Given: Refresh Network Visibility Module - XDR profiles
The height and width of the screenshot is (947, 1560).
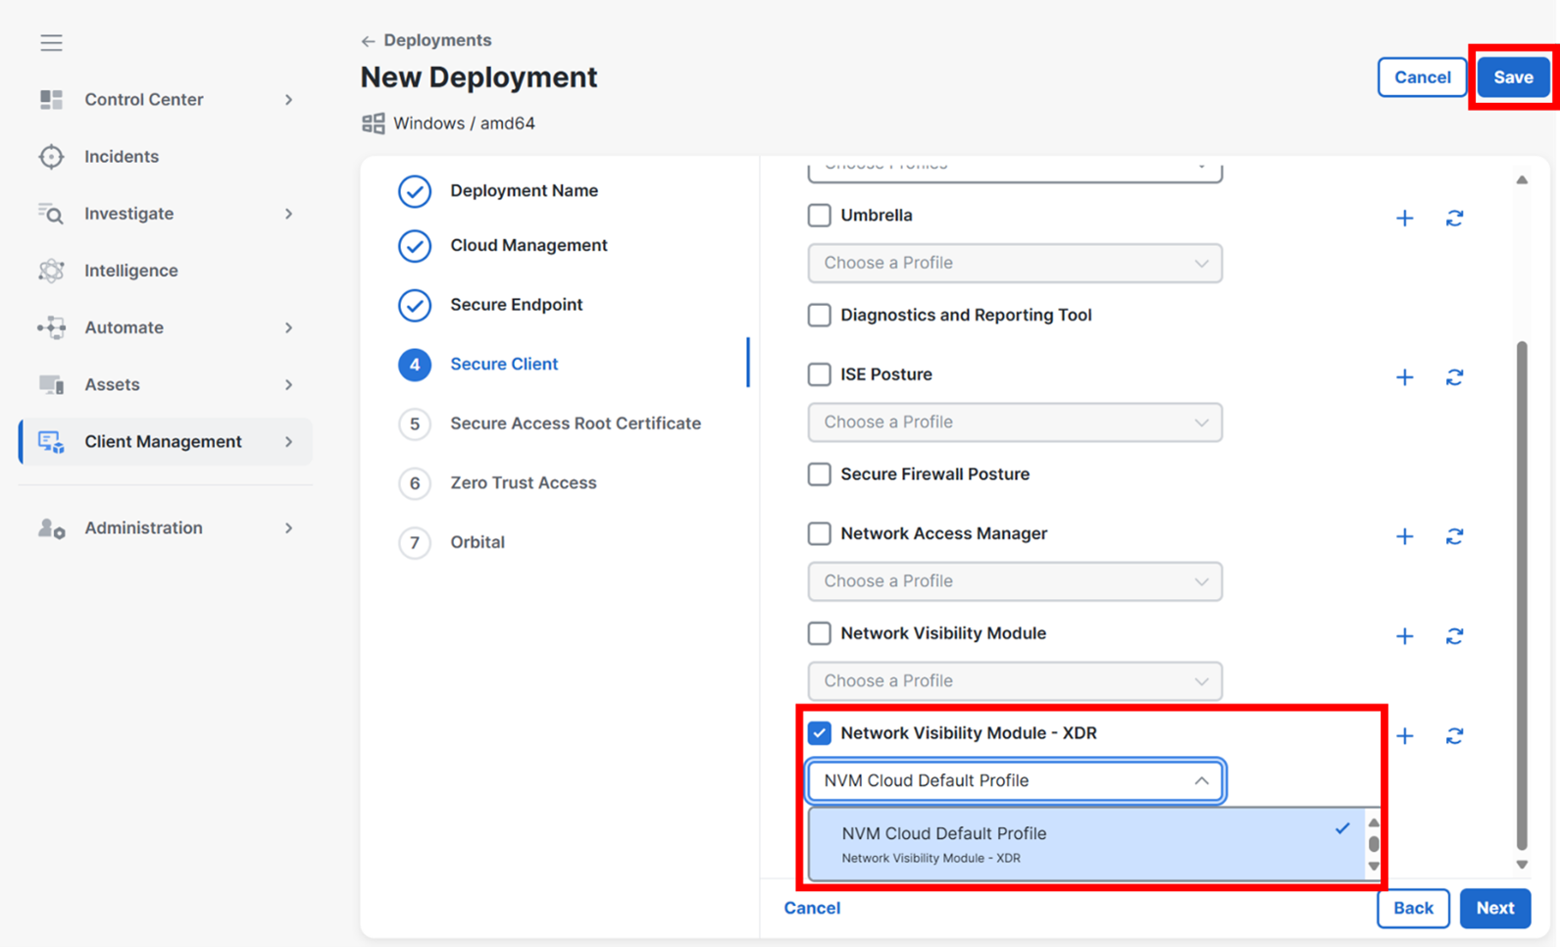Looking at the screenshot, I should [x=1454, y=736].
